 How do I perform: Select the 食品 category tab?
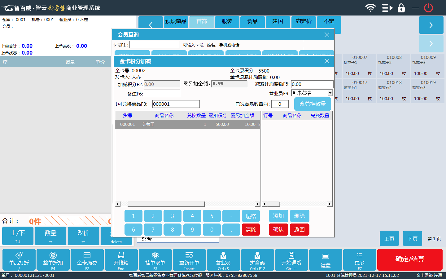pos(252,21)
